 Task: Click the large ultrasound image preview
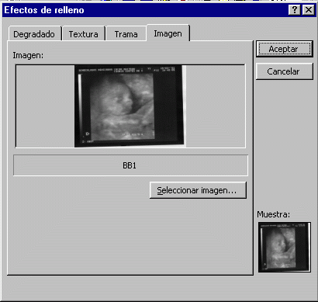[x=130, y=106]
